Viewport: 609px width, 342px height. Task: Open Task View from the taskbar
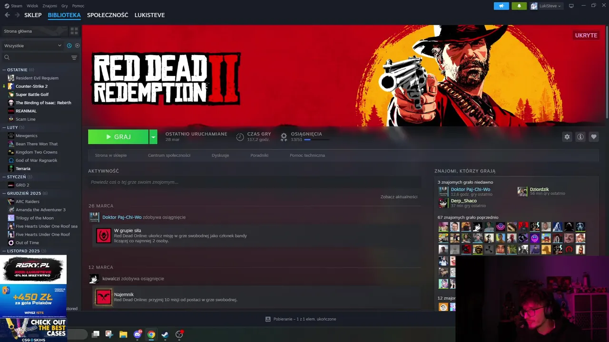pyautogui.click(x=95, y=334)
